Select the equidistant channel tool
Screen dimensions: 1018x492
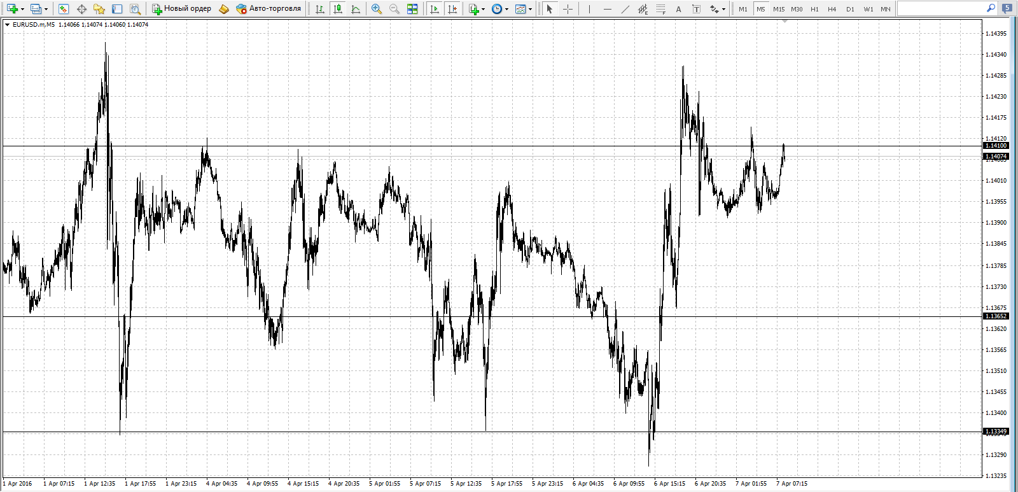click(643, 9)
